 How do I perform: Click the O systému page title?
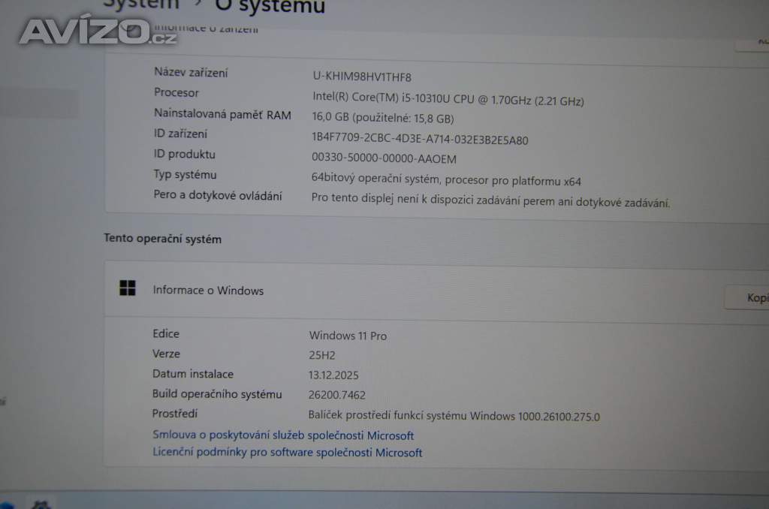270,7
